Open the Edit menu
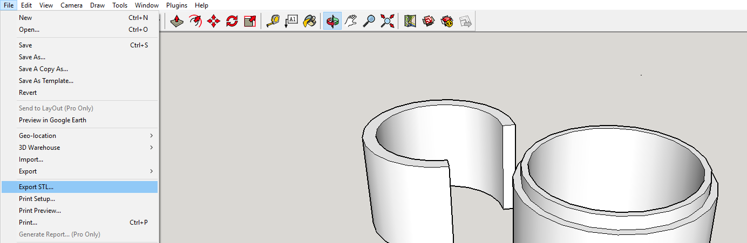This screenshot has height=243, width=747. (x=26, y=5)
